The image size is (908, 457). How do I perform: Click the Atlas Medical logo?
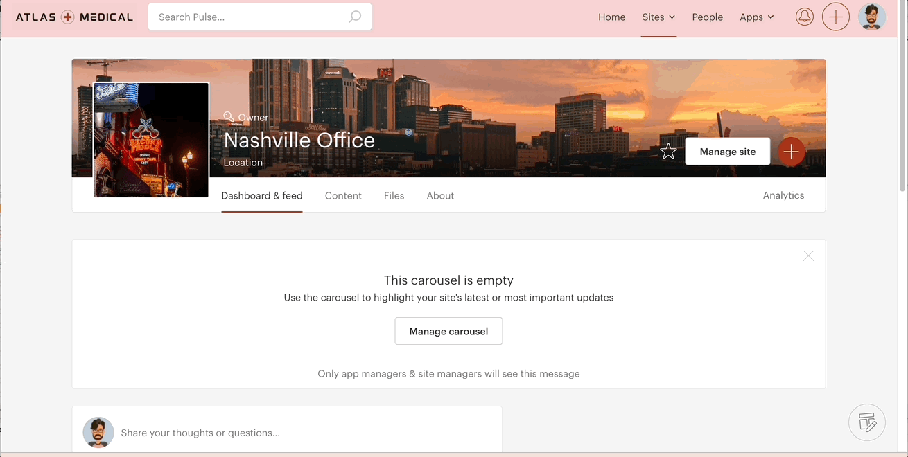(x=74, y=17)
